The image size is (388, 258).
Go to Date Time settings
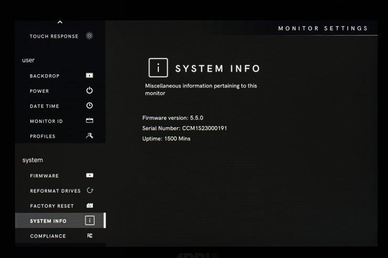(44, 106)
